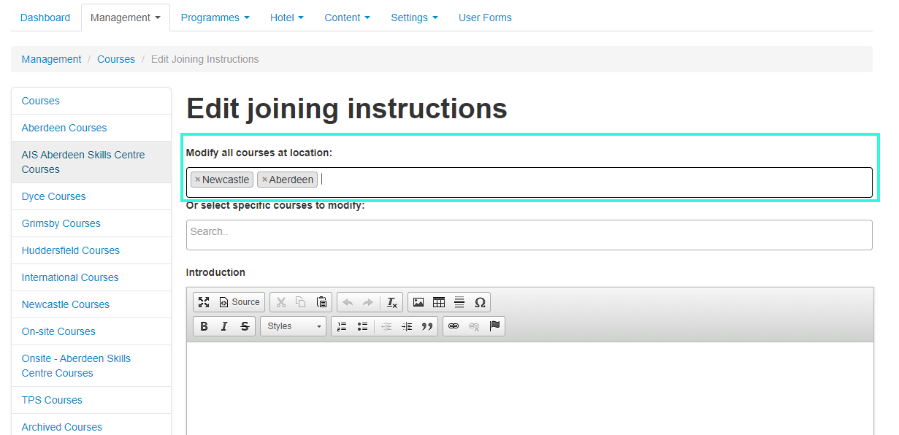Screen dimensions: 899x435
Task: Toggle italic formatting
Action: click(x=224, y=326)
